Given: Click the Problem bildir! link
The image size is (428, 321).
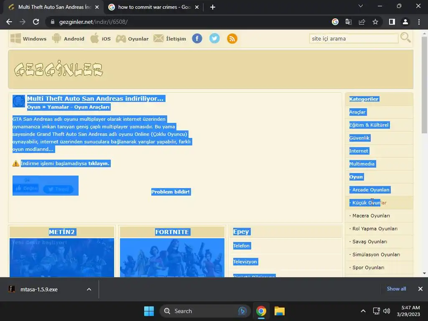Looking at the screenshot, I should [171, 192].
